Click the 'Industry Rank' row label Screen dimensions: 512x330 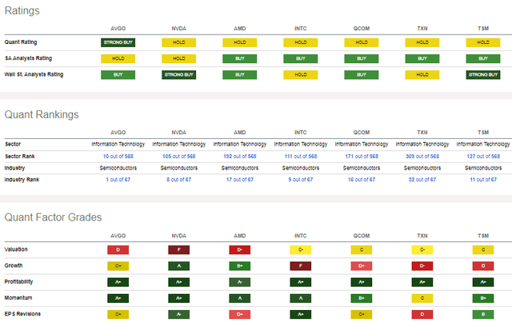click(22, 179)
